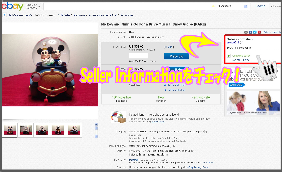The image size is (282, 172).
Task: Open seller crenz0518 profile link
Action: (233, 42)
